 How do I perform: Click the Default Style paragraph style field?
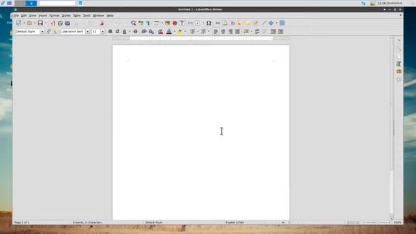(x=27, y=32)
